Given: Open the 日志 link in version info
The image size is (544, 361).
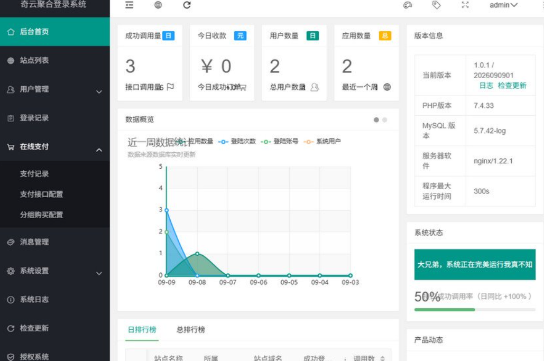Looking at the screenshot, I should pos(486,85).
